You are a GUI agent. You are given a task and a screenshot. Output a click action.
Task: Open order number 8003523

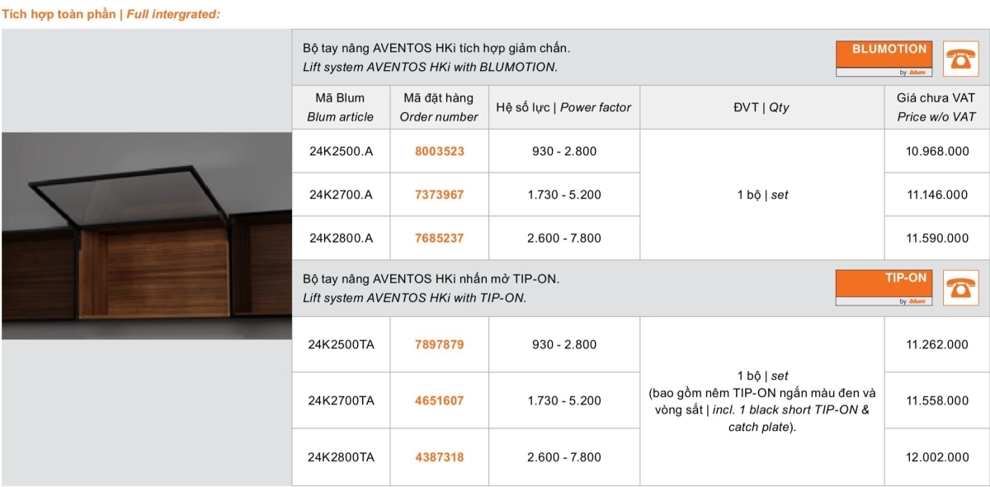click(x=439, y=151)
